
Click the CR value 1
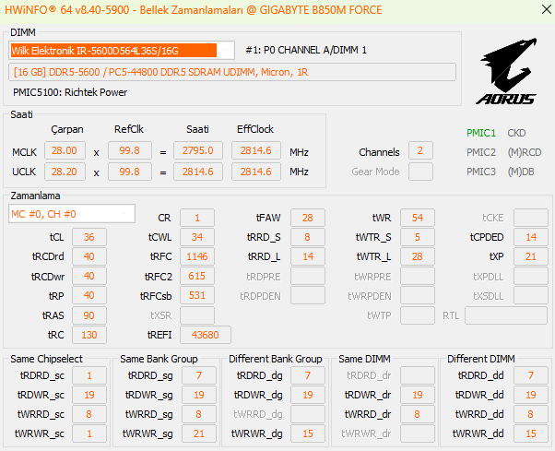coord(197,218)
